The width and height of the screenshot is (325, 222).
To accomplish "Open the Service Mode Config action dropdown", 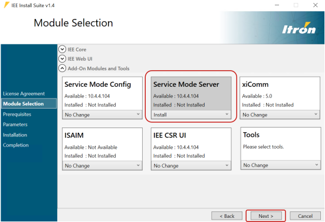I will pos(102,115).
